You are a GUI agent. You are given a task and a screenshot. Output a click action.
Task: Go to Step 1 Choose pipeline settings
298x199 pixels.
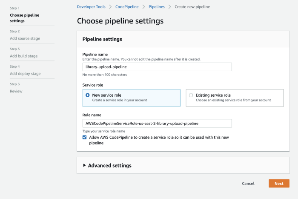[x=25, y=18]
